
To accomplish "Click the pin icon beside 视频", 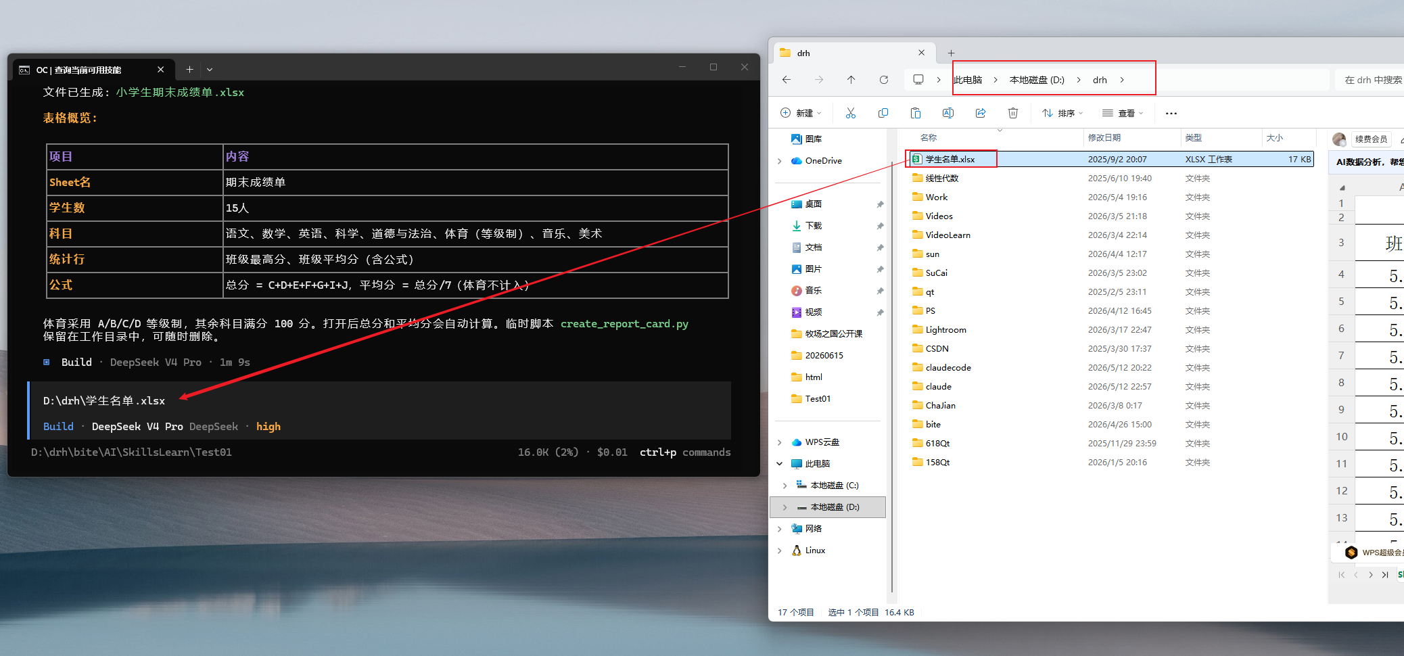I will 880,312.
